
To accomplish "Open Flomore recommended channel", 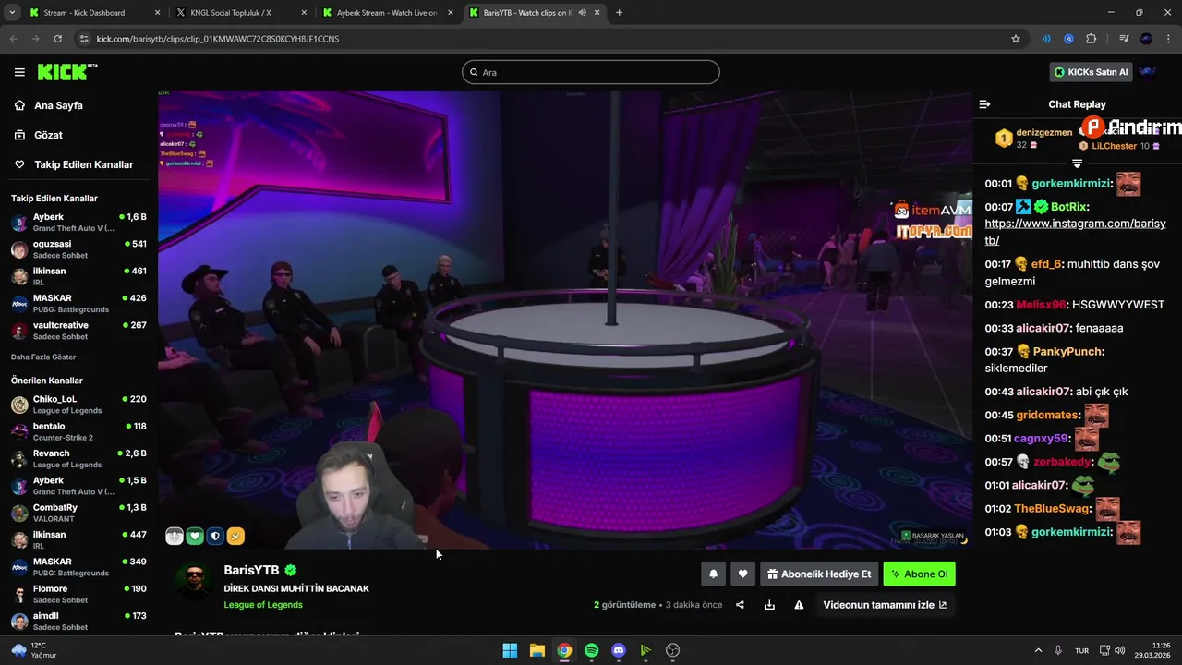I will (x=78, y=594).
